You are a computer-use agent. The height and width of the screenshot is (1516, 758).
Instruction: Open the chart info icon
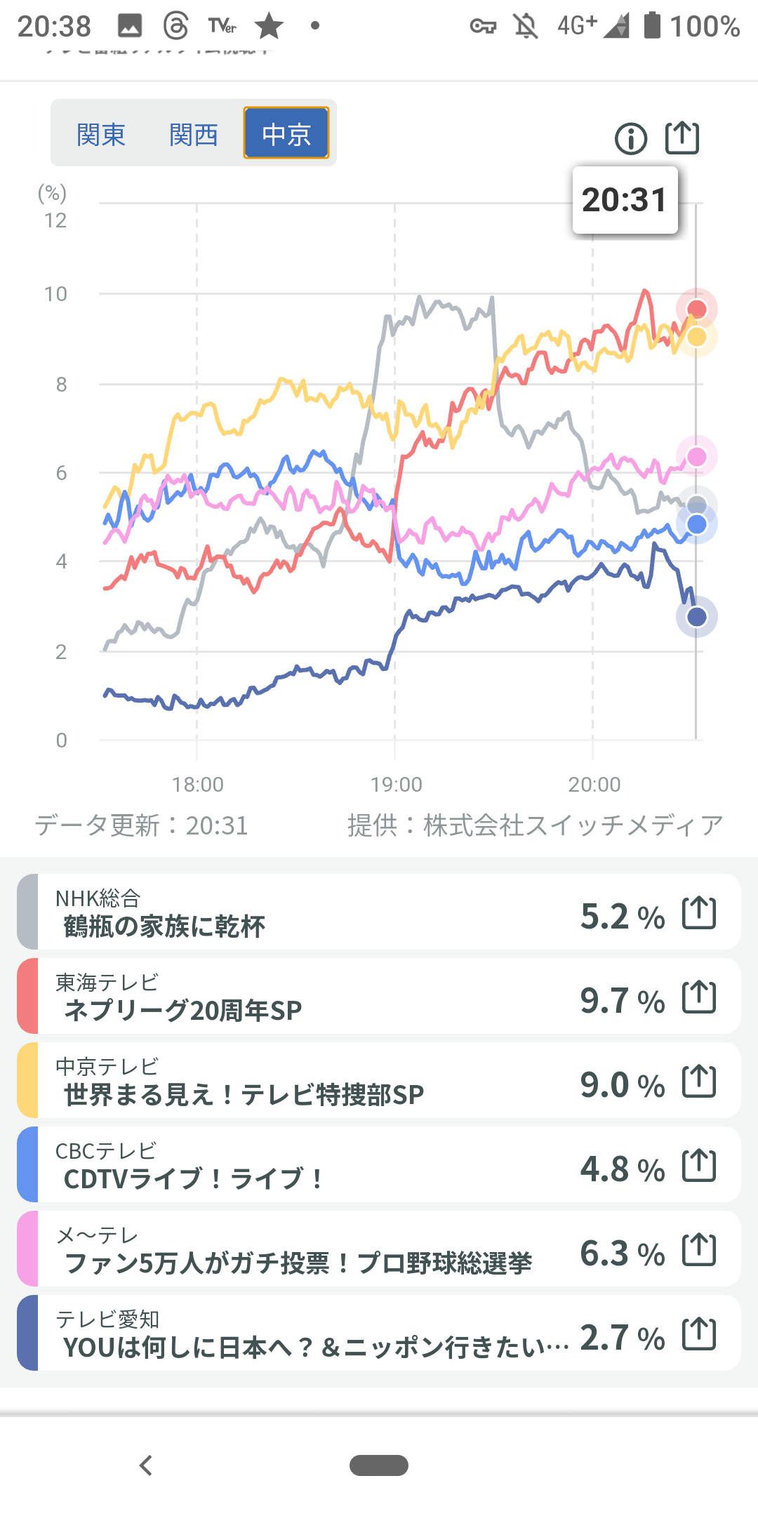[x=630, y=138]
